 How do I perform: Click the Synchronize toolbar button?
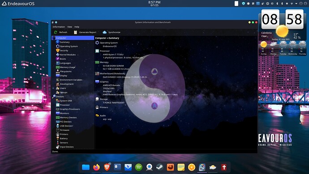(112, 32)
